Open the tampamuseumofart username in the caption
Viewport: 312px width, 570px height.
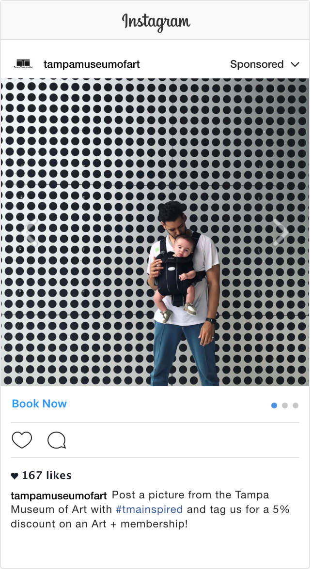click(59, 495)
